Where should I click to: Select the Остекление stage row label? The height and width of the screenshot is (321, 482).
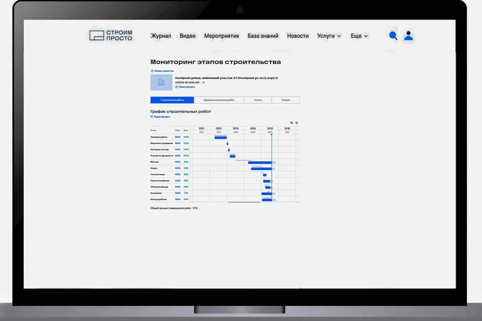pyautogui.click(x=156, y=193)
